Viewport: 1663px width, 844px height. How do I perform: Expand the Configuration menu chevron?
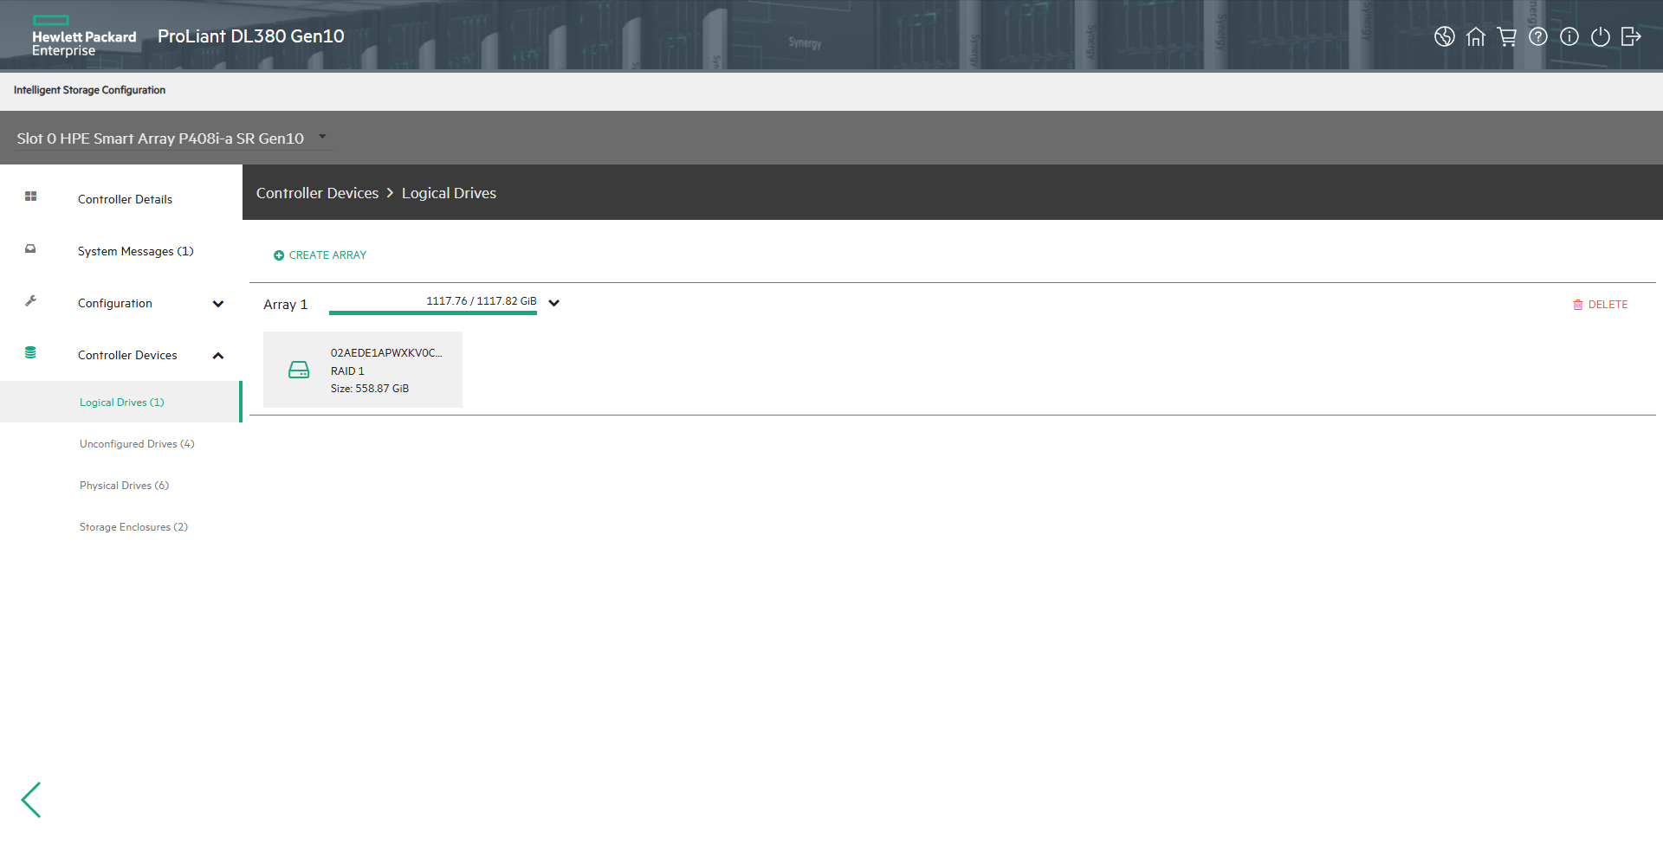click(x=218, y=304)
